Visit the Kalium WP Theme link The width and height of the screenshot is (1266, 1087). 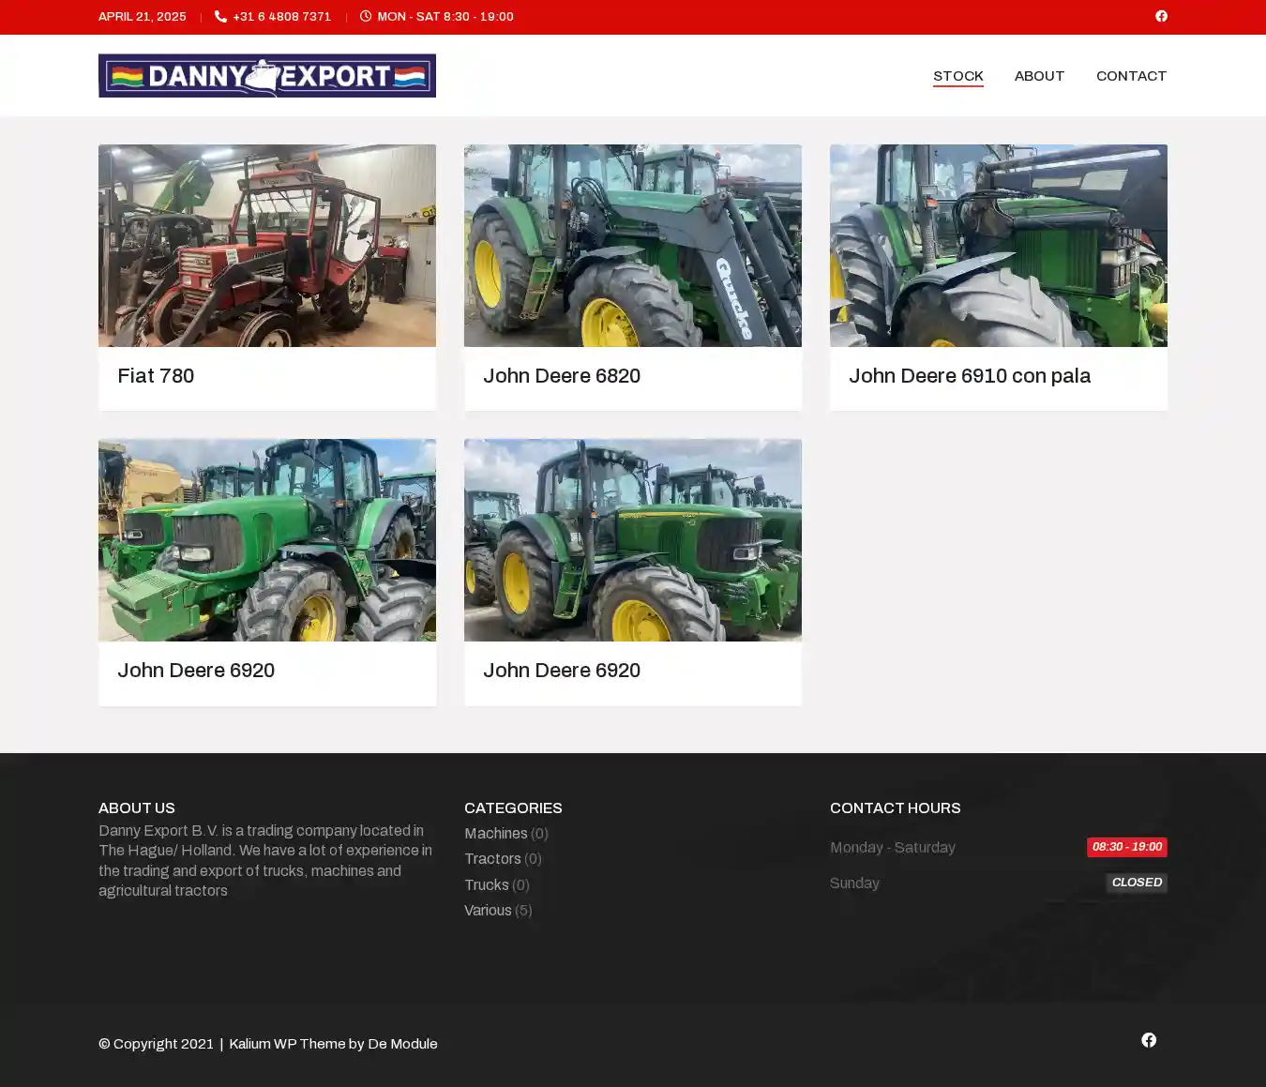[x=287, y=1044]
